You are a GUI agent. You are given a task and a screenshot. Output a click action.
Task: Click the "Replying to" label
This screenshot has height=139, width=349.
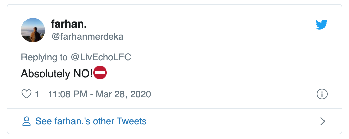tap(44, 57)
